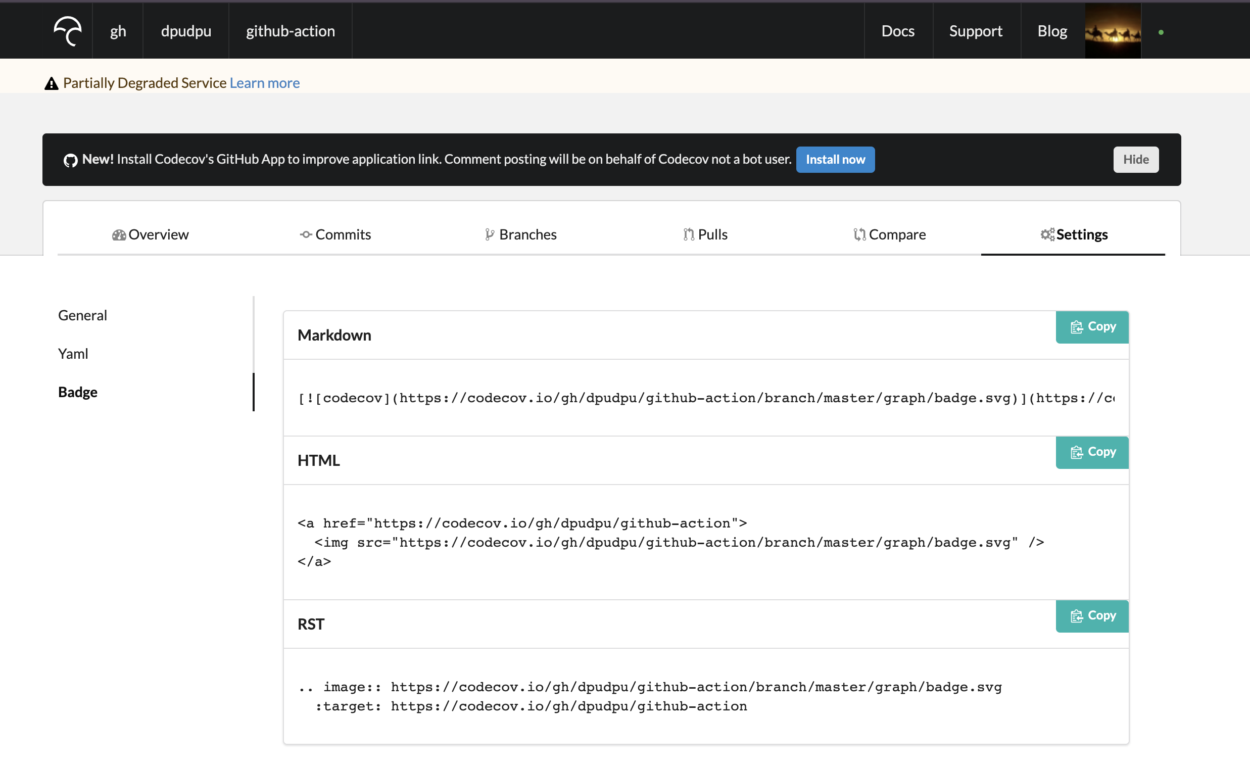Viewport: 1250px width, 766px height.
Task: Click the GitHub octocat icon in banner
Action: (x=71, y=160)
